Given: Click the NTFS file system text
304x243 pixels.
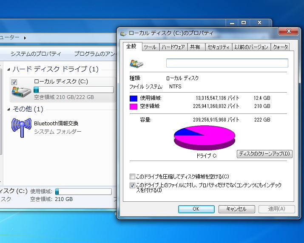Looking at the screenshot, I should tap(175, 87).
